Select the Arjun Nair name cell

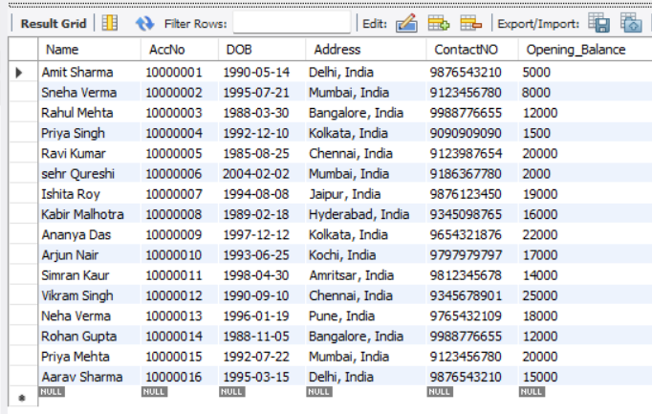tap(90, 254)
